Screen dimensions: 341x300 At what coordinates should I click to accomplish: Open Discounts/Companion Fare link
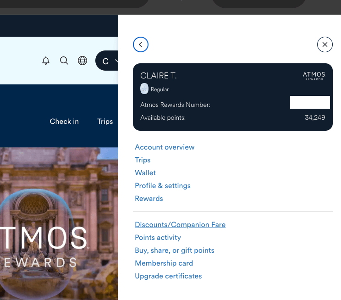click(180, 225)
